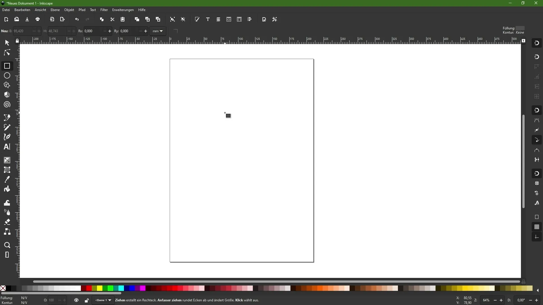This screenshot has height=305, width=543.
Task: Open the mm units dropdown
Action: 158,31
